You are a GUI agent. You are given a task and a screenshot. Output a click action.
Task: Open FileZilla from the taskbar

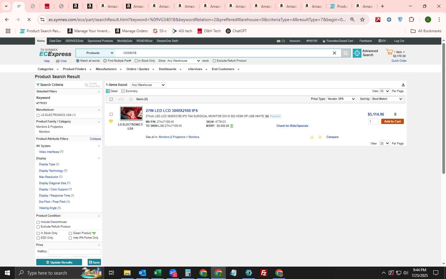264,273
